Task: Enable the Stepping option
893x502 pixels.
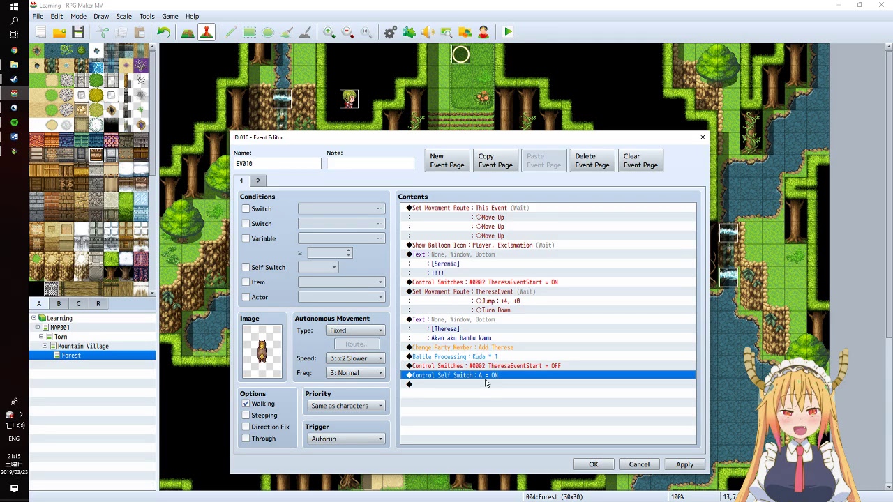Action: pyautogui.click(x=246, y=416)
